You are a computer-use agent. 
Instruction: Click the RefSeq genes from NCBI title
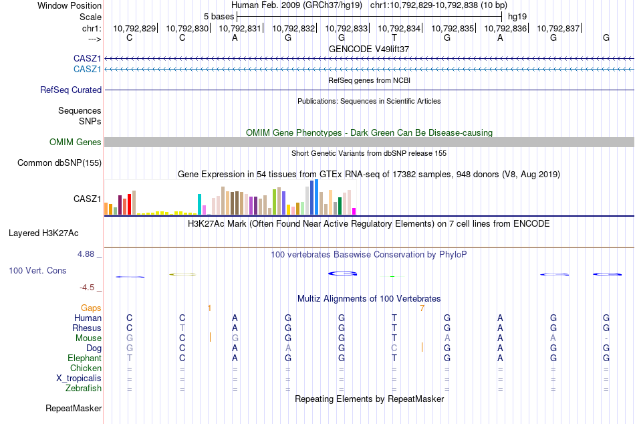pyautogui.click(x=369, y=80)
